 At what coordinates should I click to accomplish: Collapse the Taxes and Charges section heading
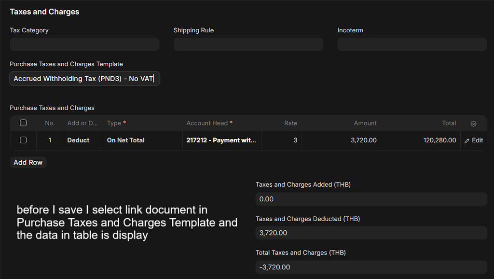coord(44,12)
